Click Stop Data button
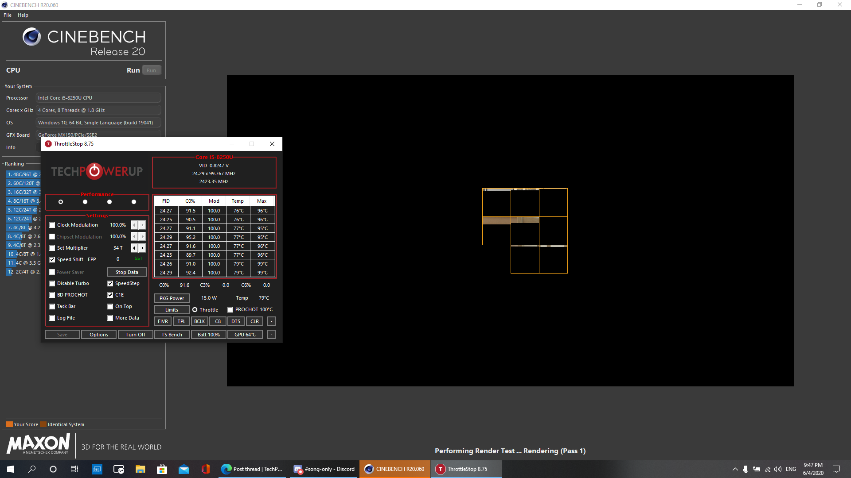 pos(127,272)
